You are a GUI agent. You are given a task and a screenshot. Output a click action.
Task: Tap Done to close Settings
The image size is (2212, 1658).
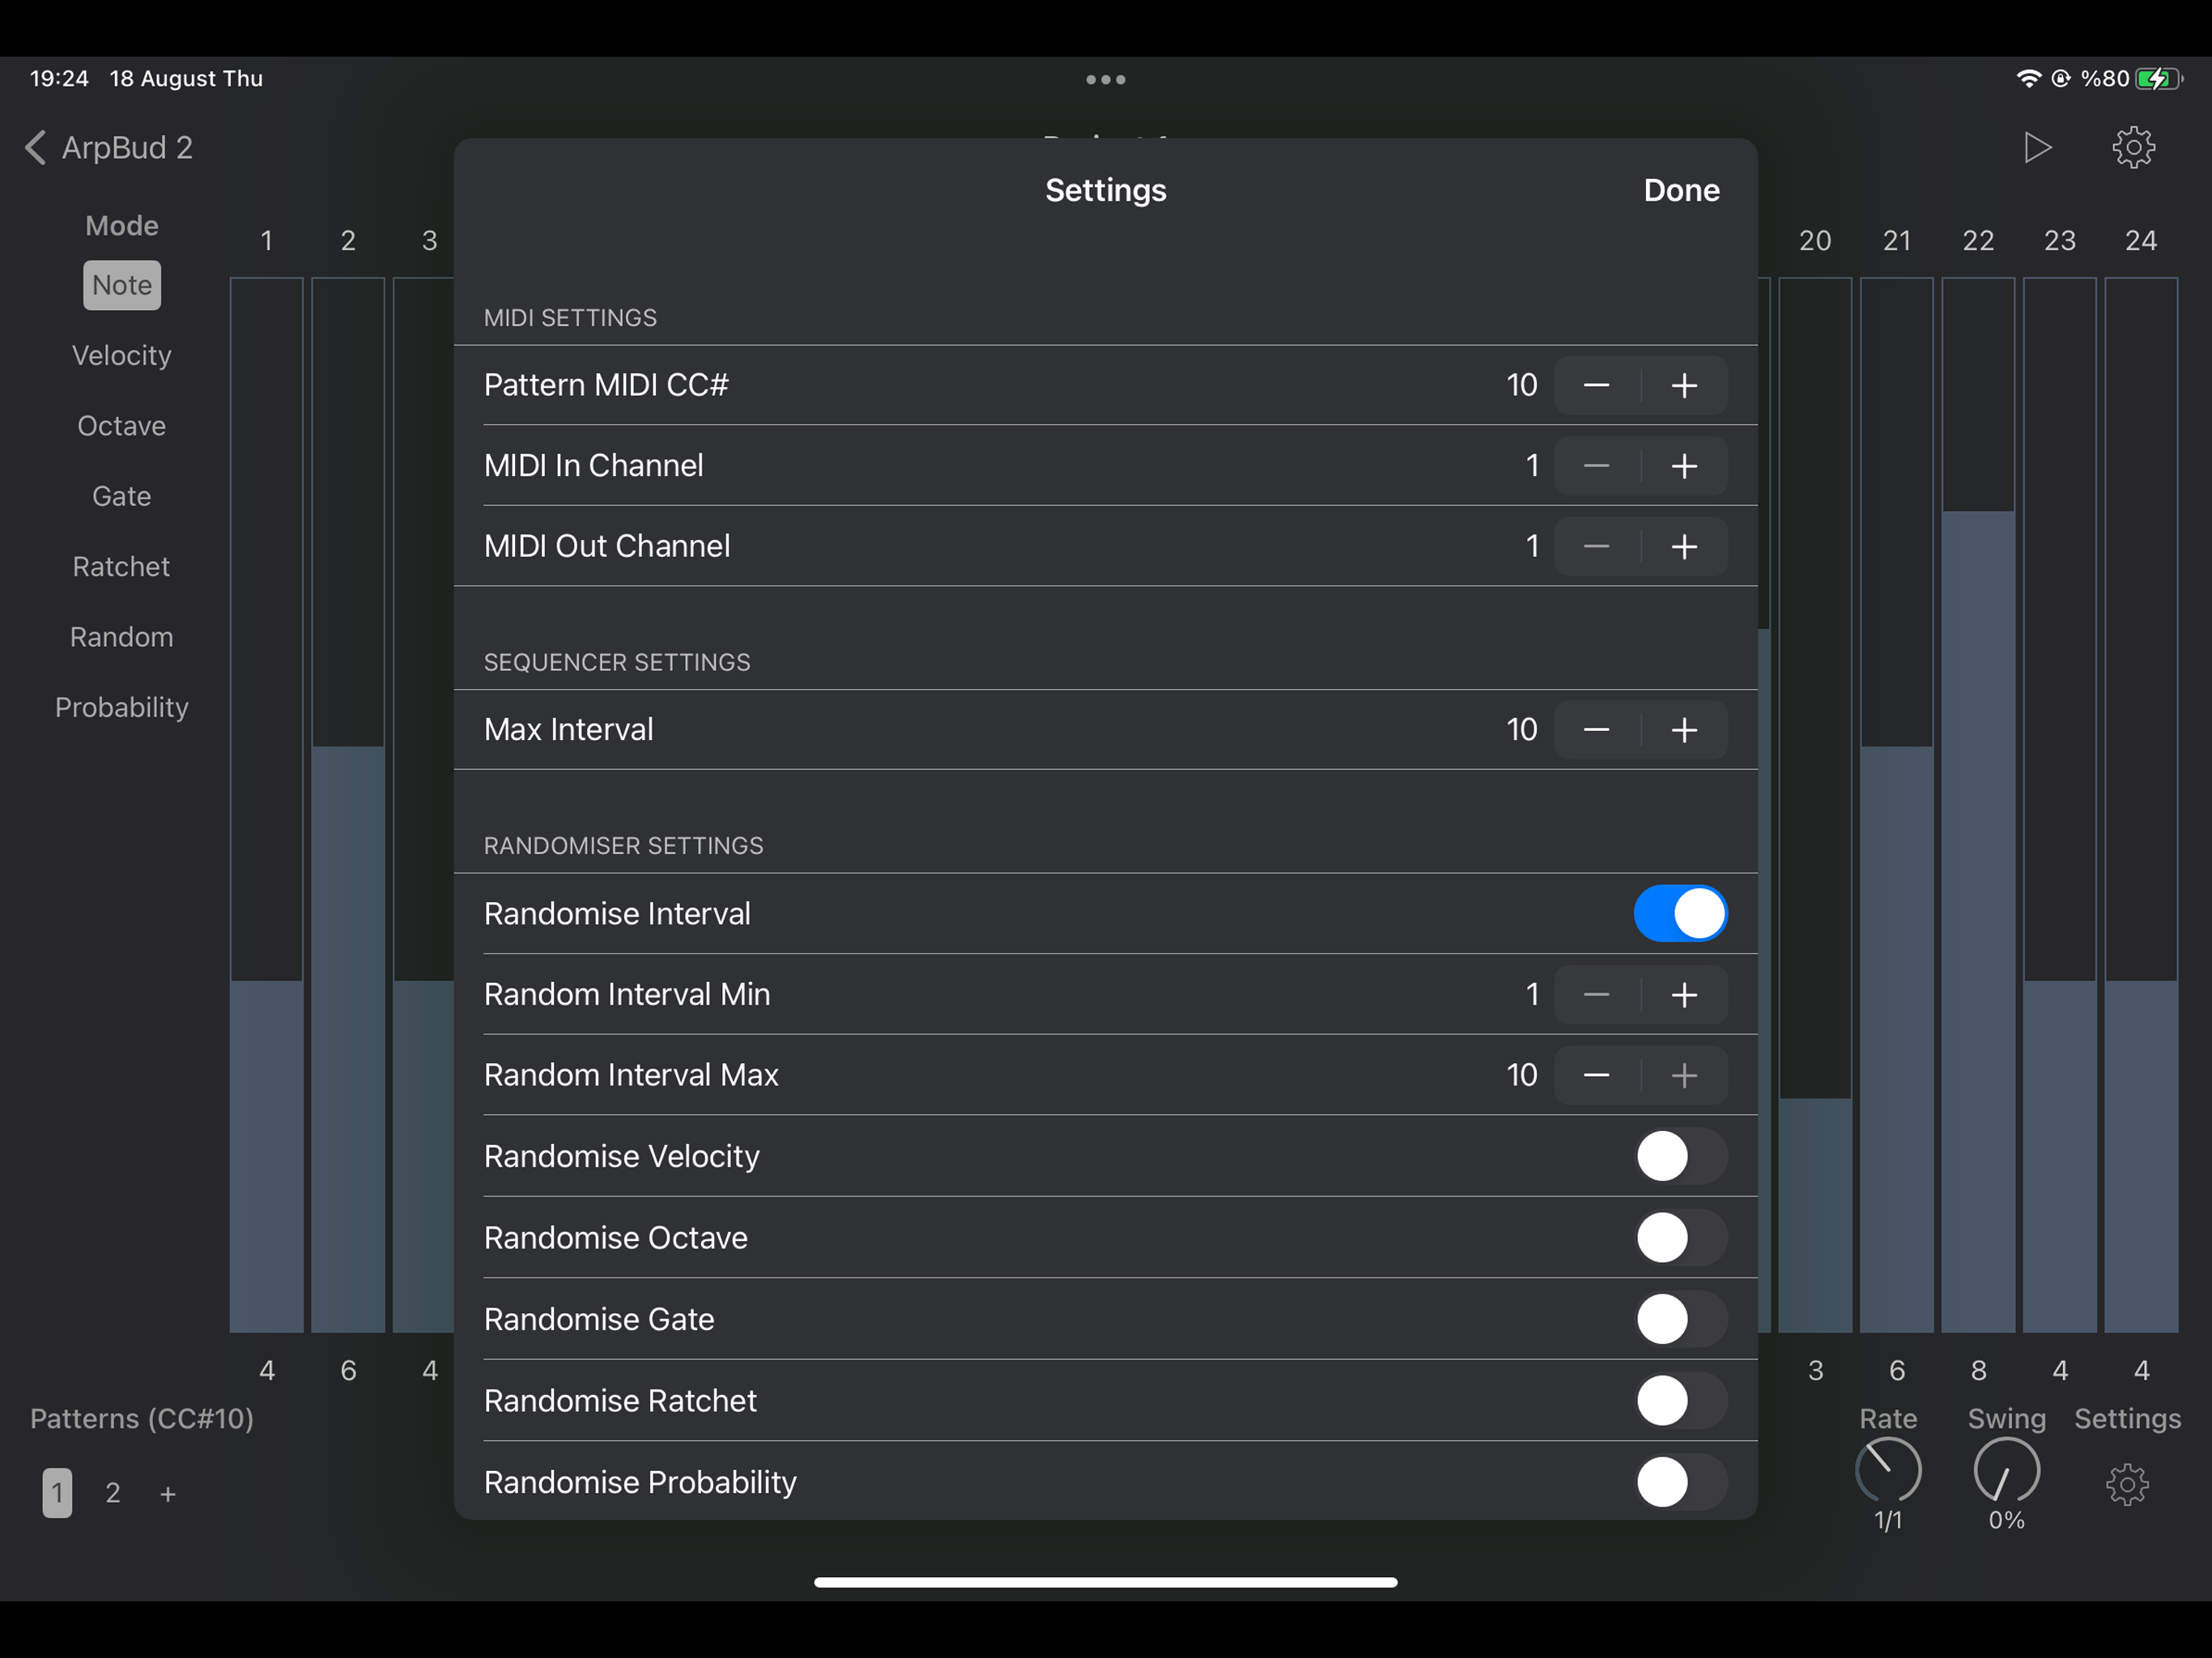(1681, 190)
